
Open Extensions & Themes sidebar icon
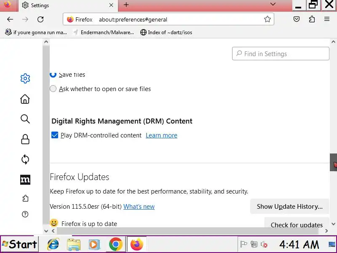click(25, 198)
